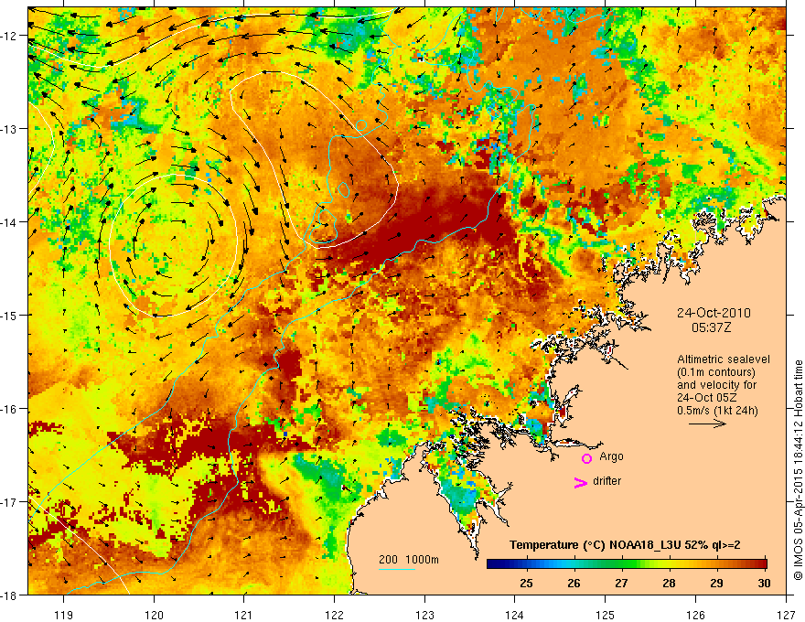The width and height of the screenshot is (805, 622).
Task: Click the colorbar value 27
Action: 621,583
